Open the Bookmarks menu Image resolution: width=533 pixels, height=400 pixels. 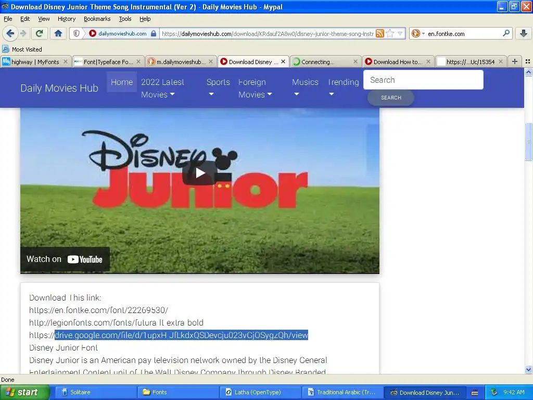tap(97, 19)
